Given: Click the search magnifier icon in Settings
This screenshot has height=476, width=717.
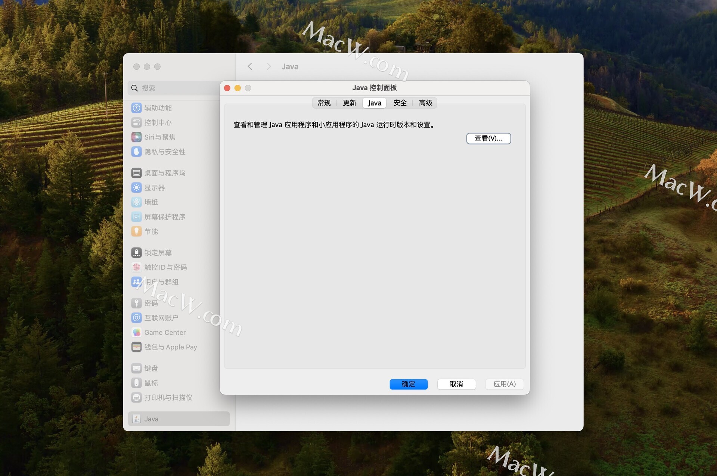Looking at the screenshot, I should (x=134, y=88).
